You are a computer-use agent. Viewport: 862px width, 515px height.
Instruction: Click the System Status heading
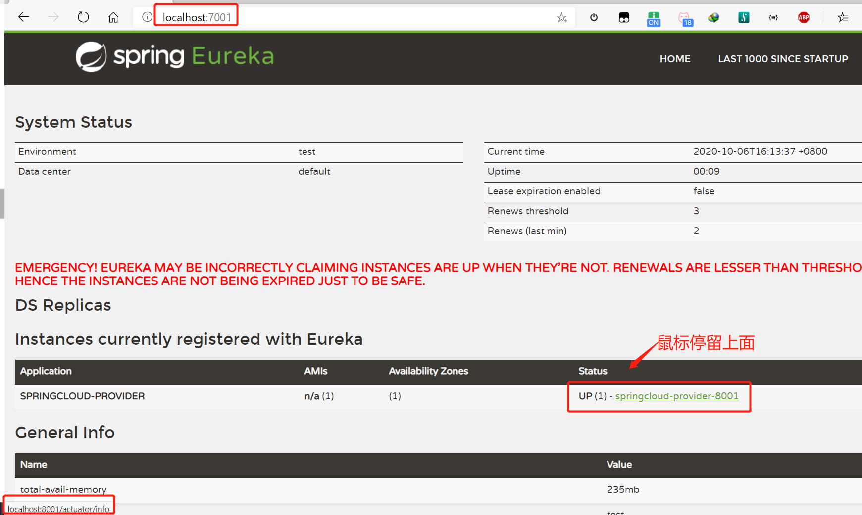pyautogui.click(x=73, y=122)
